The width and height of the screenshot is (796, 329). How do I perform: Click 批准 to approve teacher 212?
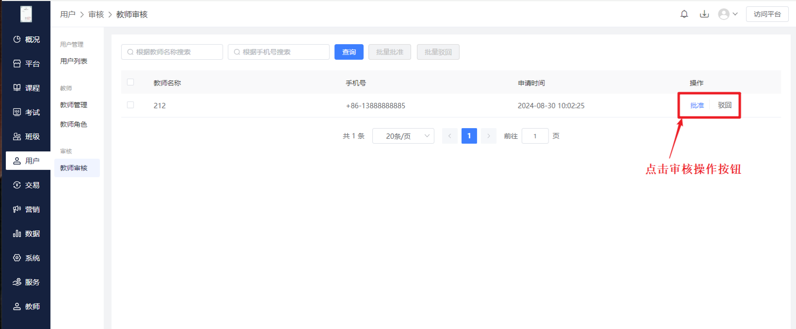tap(697, 105)
